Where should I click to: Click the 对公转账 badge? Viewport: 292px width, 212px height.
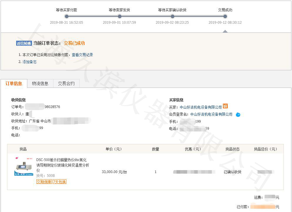(24, 43)
